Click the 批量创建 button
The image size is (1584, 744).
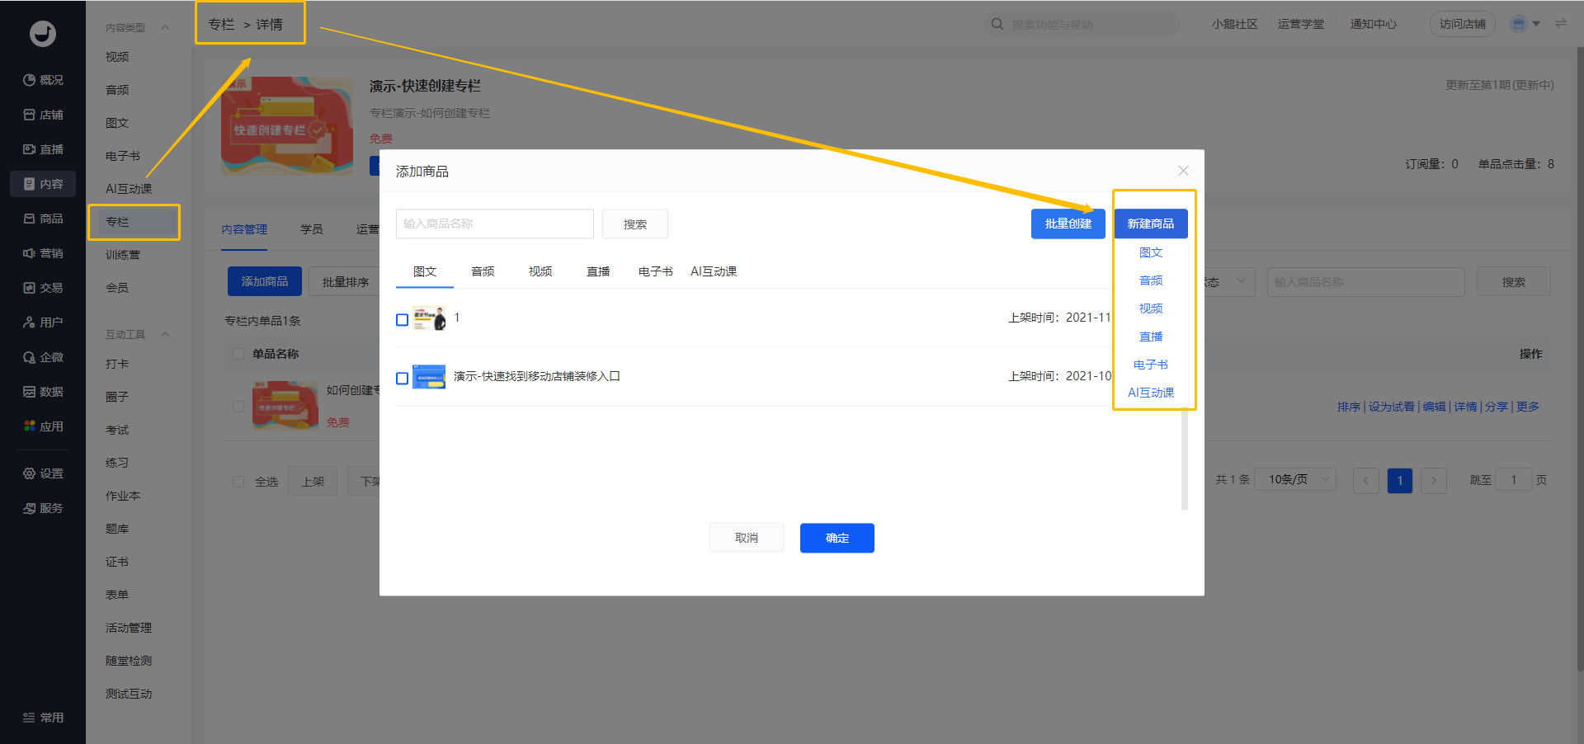[1068, 224]
